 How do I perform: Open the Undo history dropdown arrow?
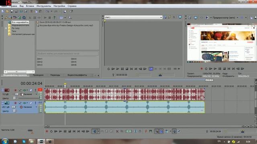click(51, 11)
